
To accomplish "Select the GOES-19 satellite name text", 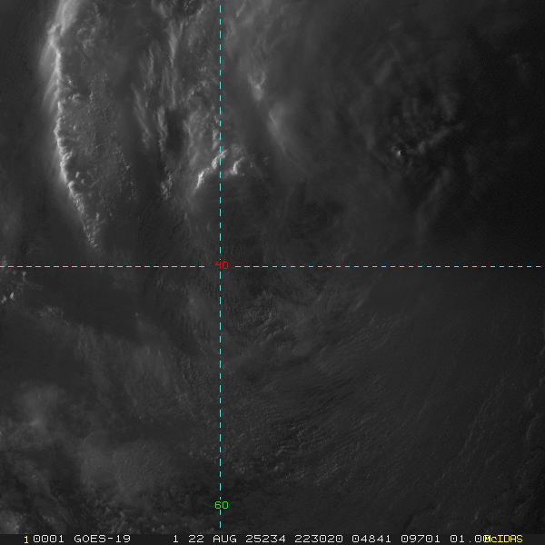I will click(102, 539).
